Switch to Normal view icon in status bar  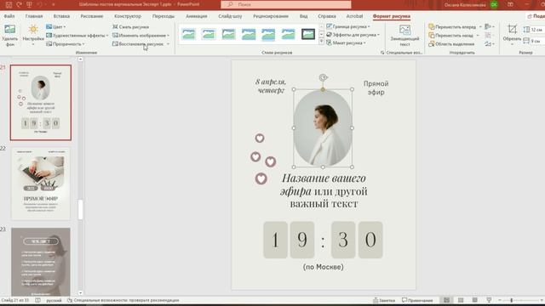446,300
